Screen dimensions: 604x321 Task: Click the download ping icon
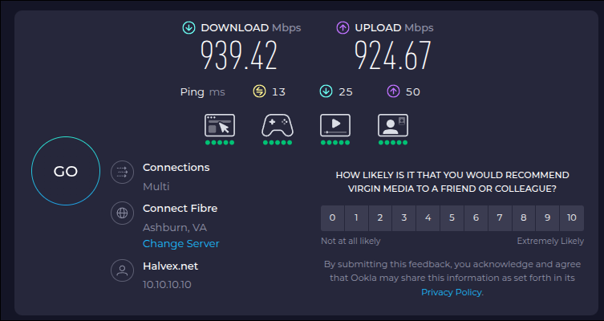point(326,91)
